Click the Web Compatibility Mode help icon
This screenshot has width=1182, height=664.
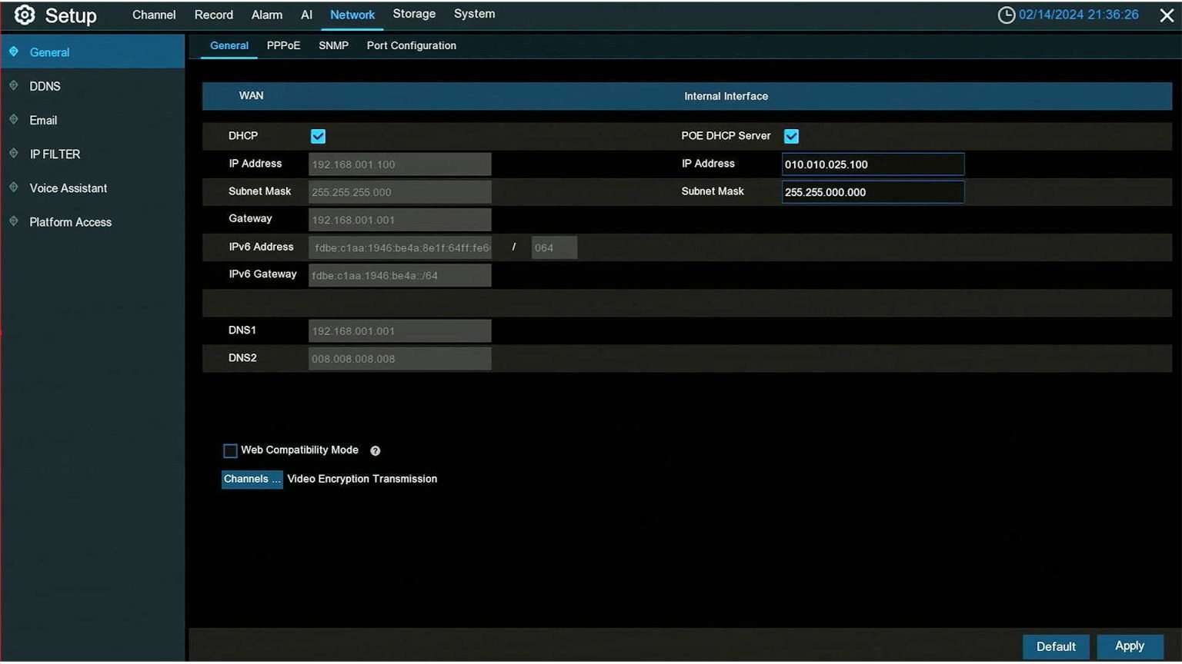click(375, 450)
